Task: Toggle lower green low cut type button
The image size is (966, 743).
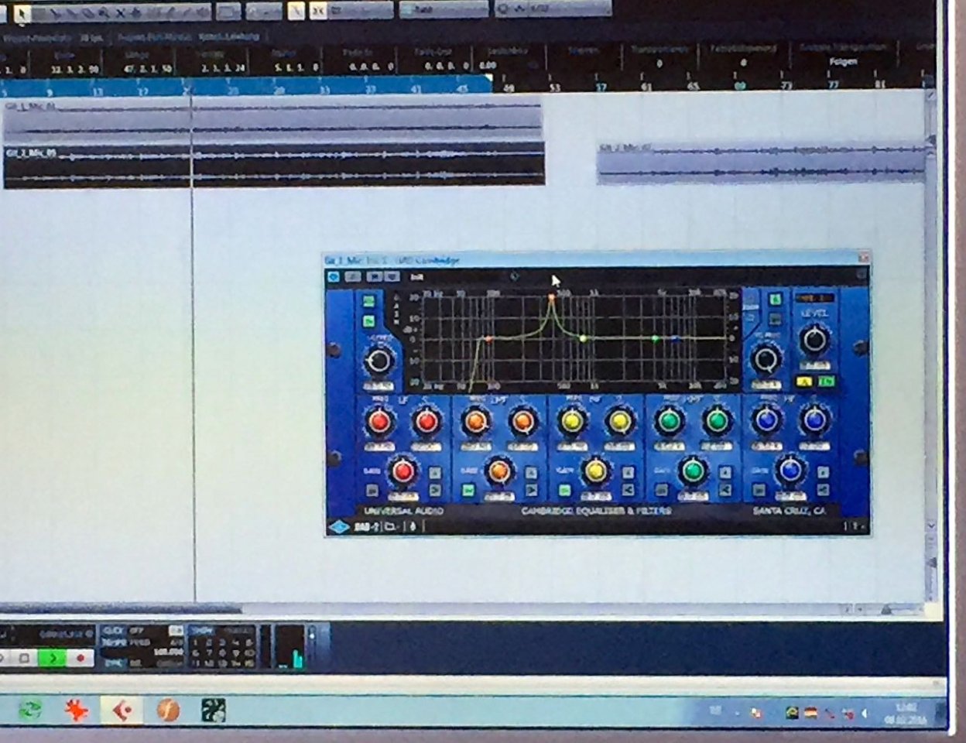Action: click(x=369, y=320)
